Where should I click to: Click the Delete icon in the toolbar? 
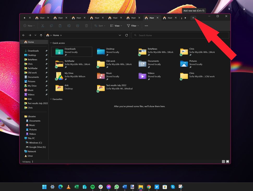click(86, 26)
